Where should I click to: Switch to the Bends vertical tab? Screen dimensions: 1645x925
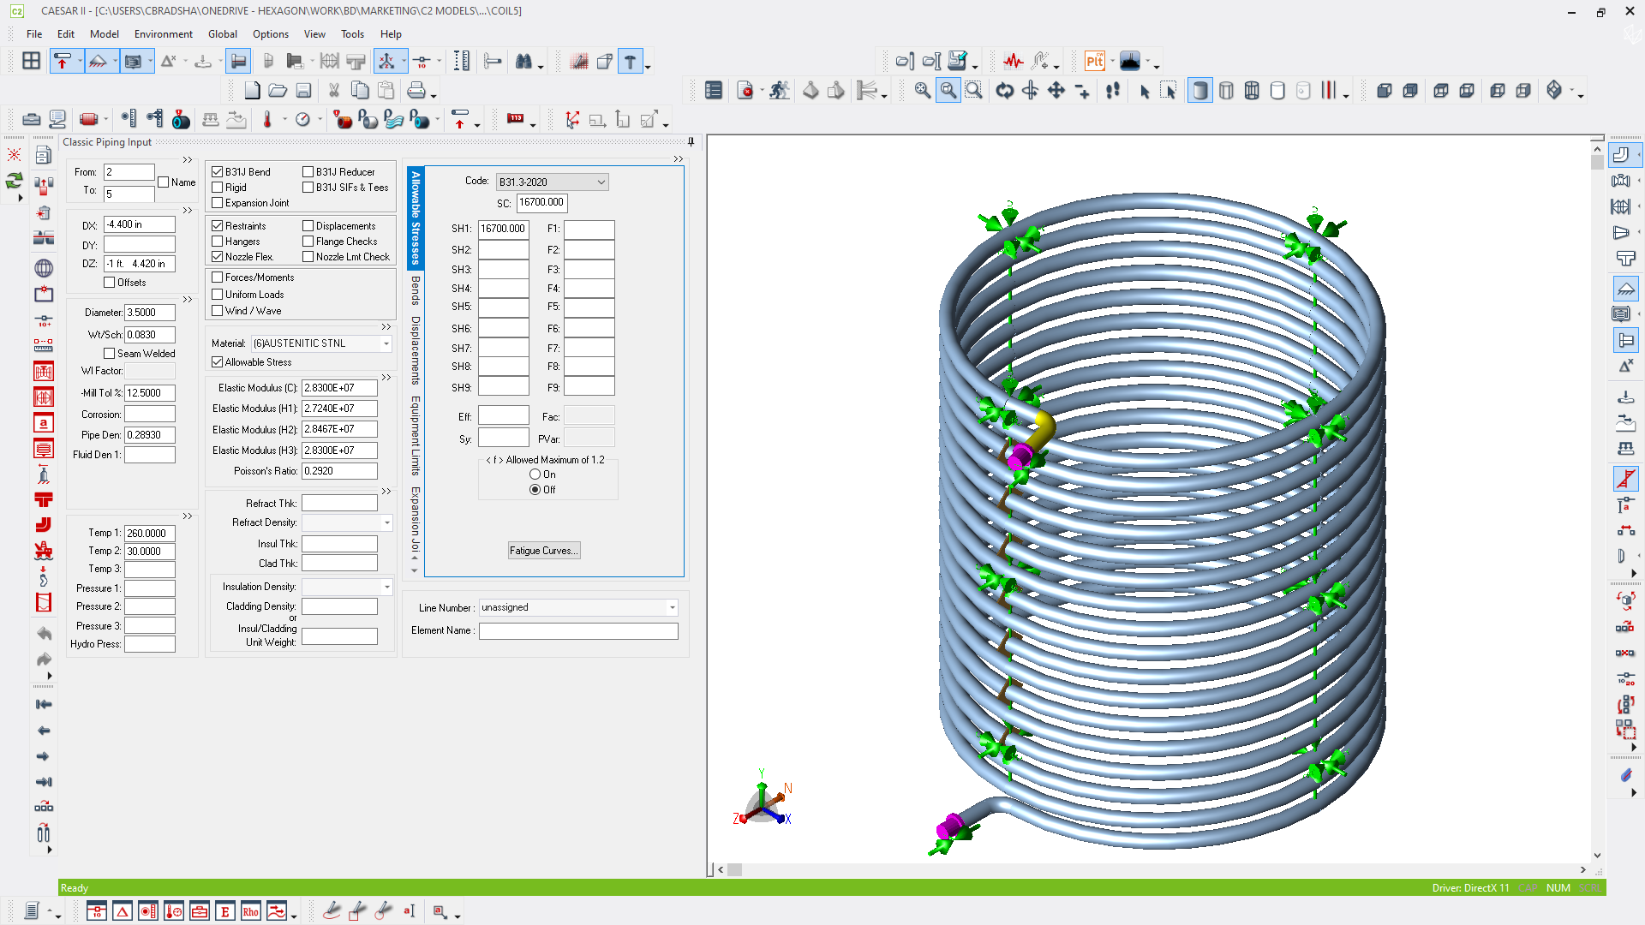416,291
